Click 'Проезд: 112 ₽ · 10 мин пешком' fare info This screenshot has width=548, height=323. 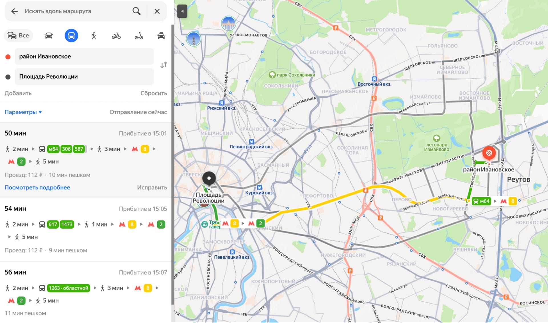click(x=47, y=175)
